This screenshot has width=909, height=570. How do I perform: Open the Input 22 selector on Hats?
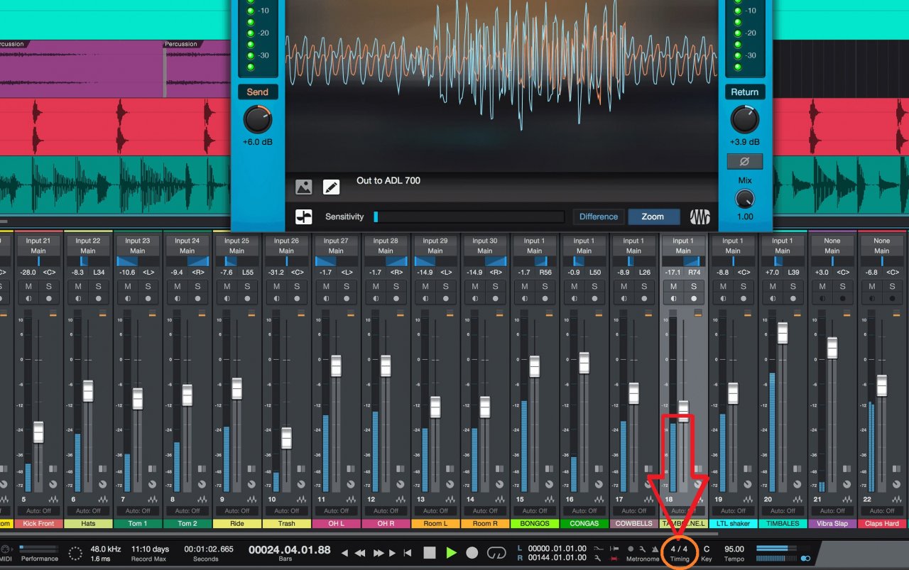click(x=88, y=241)
